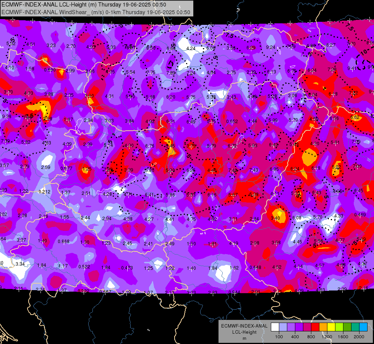Click the grid value 0.652
374x344 pixels.
pyautogui.click(x=232, y=121)
